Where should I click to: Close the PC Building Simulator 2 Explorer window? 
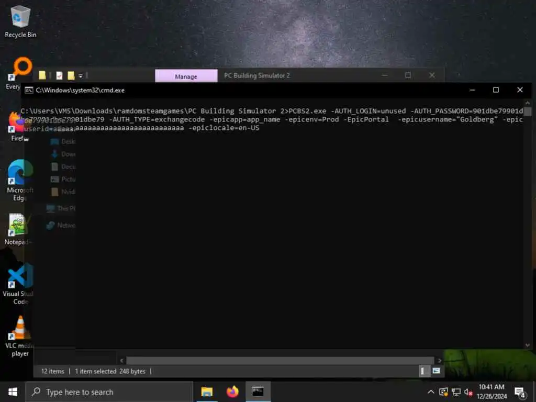click(x=432, y=75)
